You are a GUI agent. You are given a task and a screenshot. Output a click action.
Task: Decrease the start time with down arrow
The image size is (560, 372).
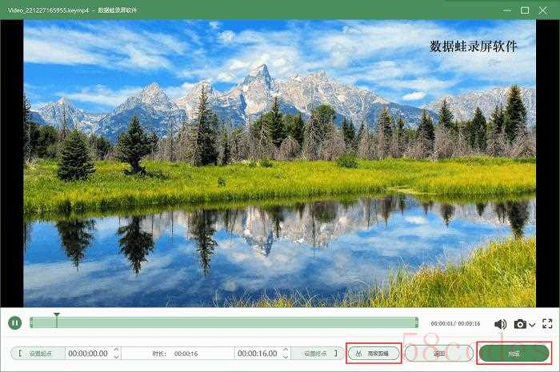tap(117, 357)
